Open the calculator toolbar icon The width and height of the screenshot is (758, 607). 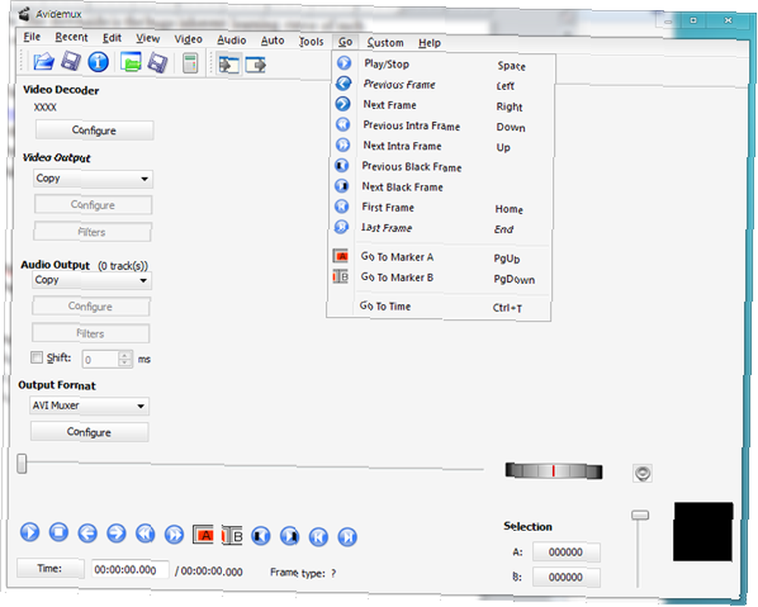(190, 64)
